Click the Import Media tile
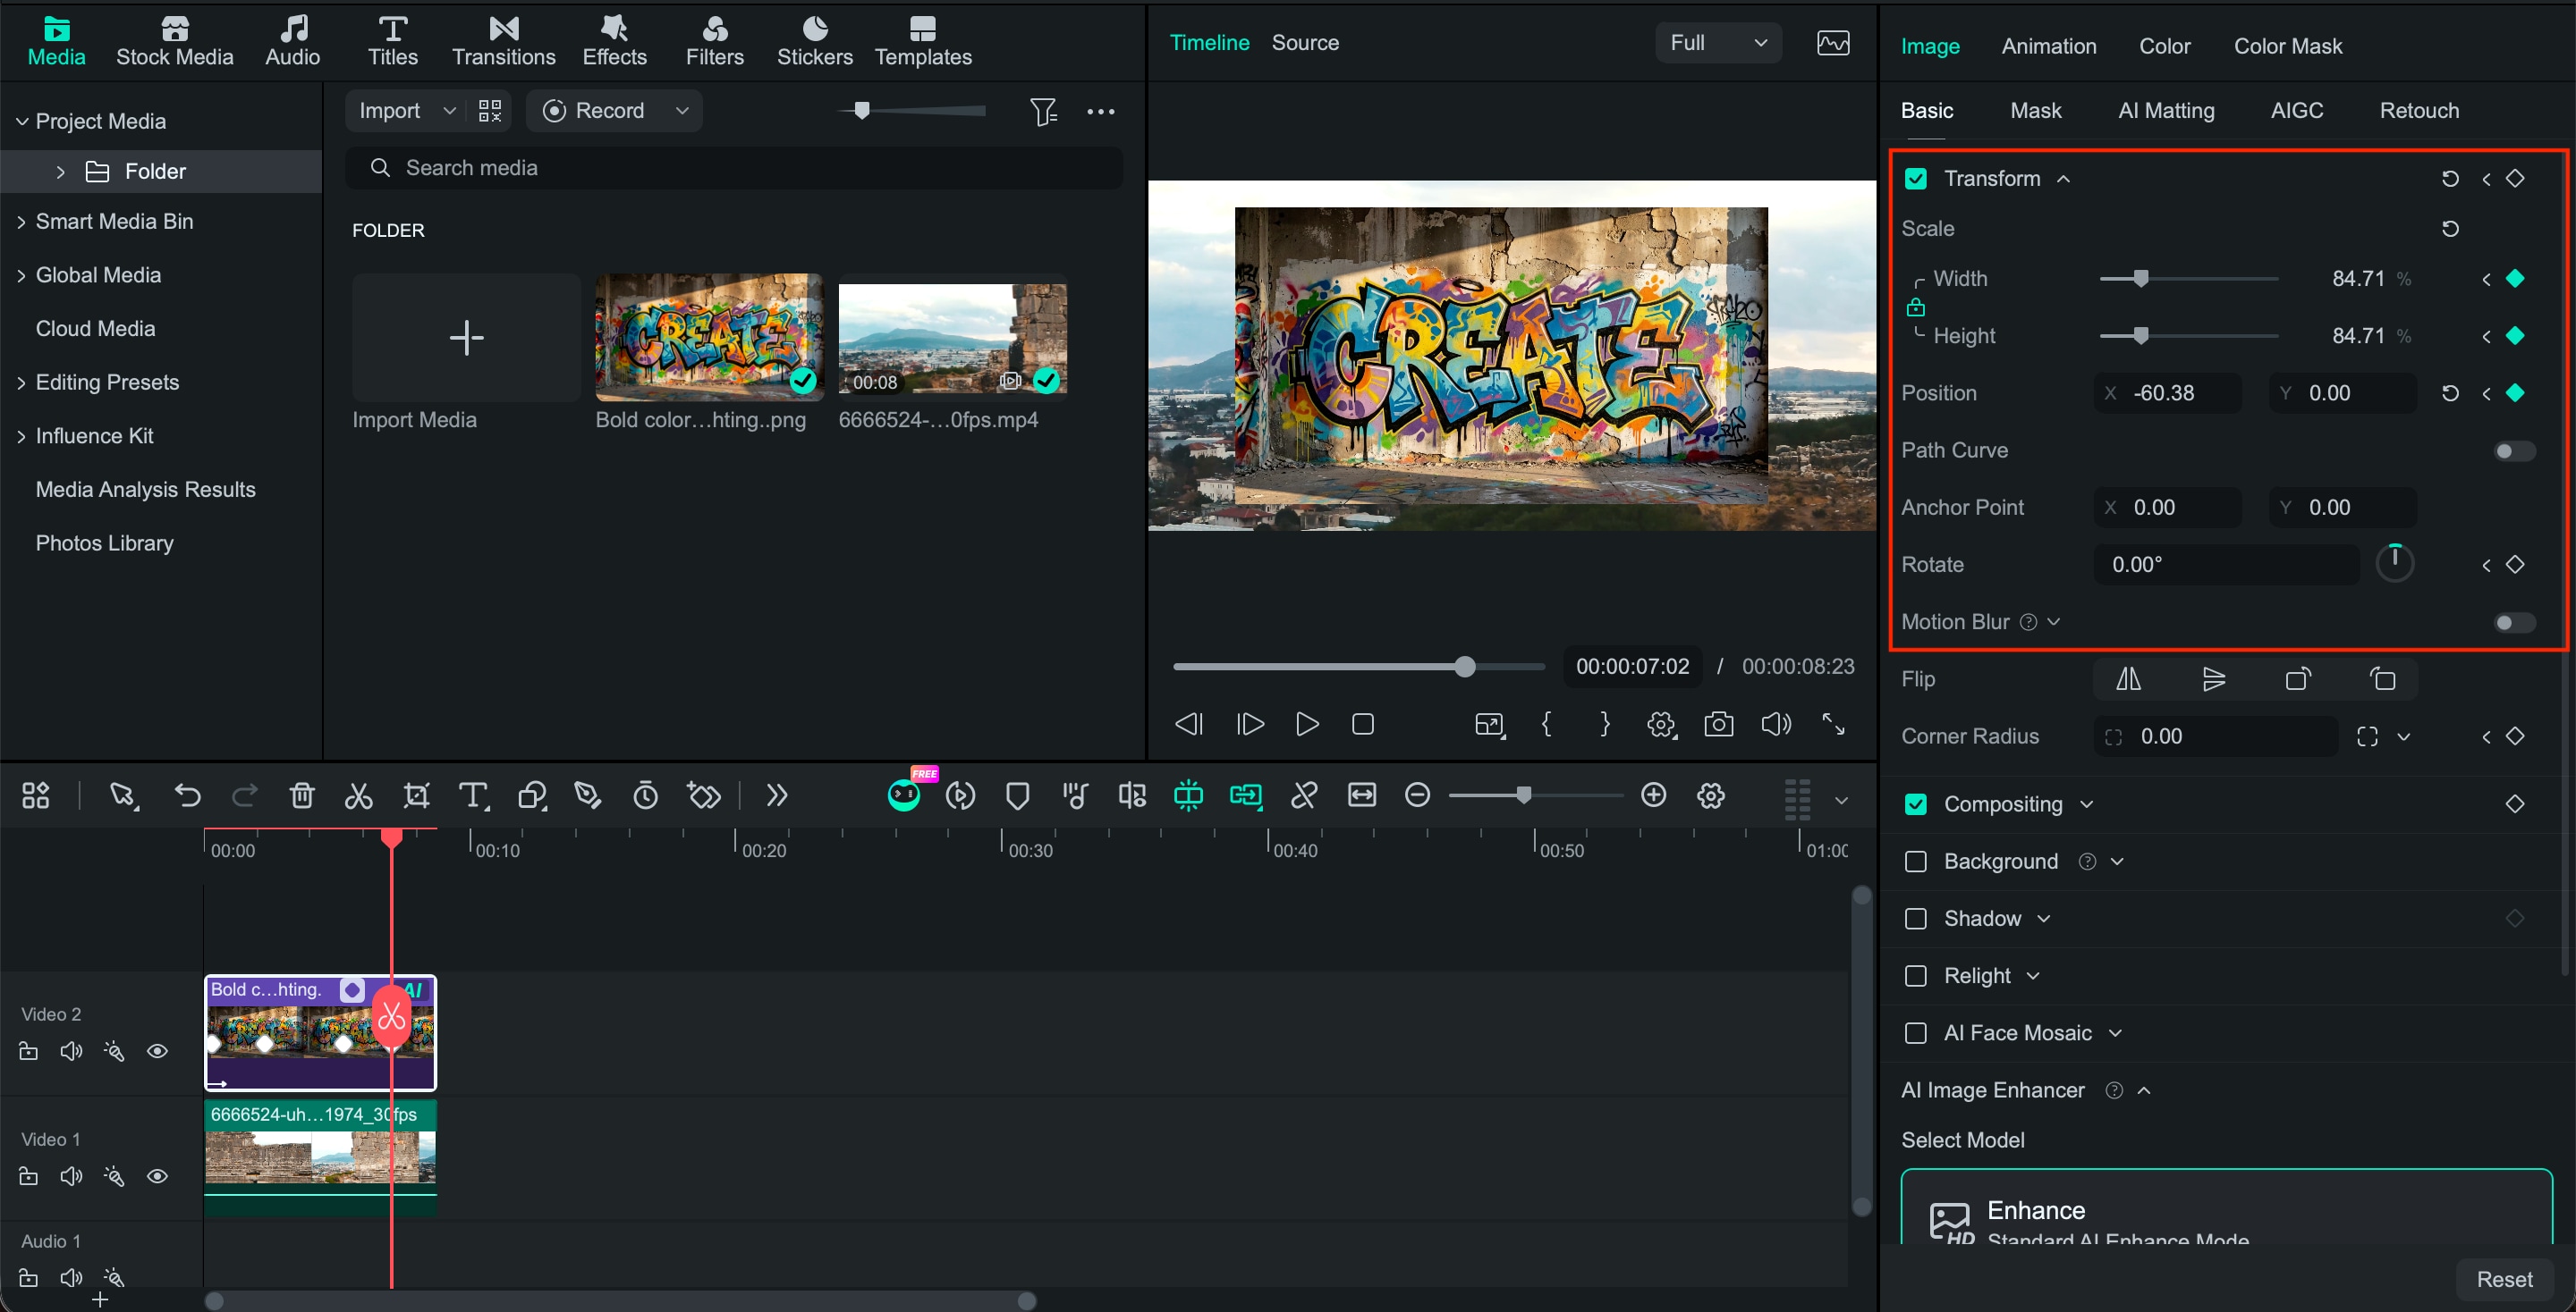 [466, 338]
